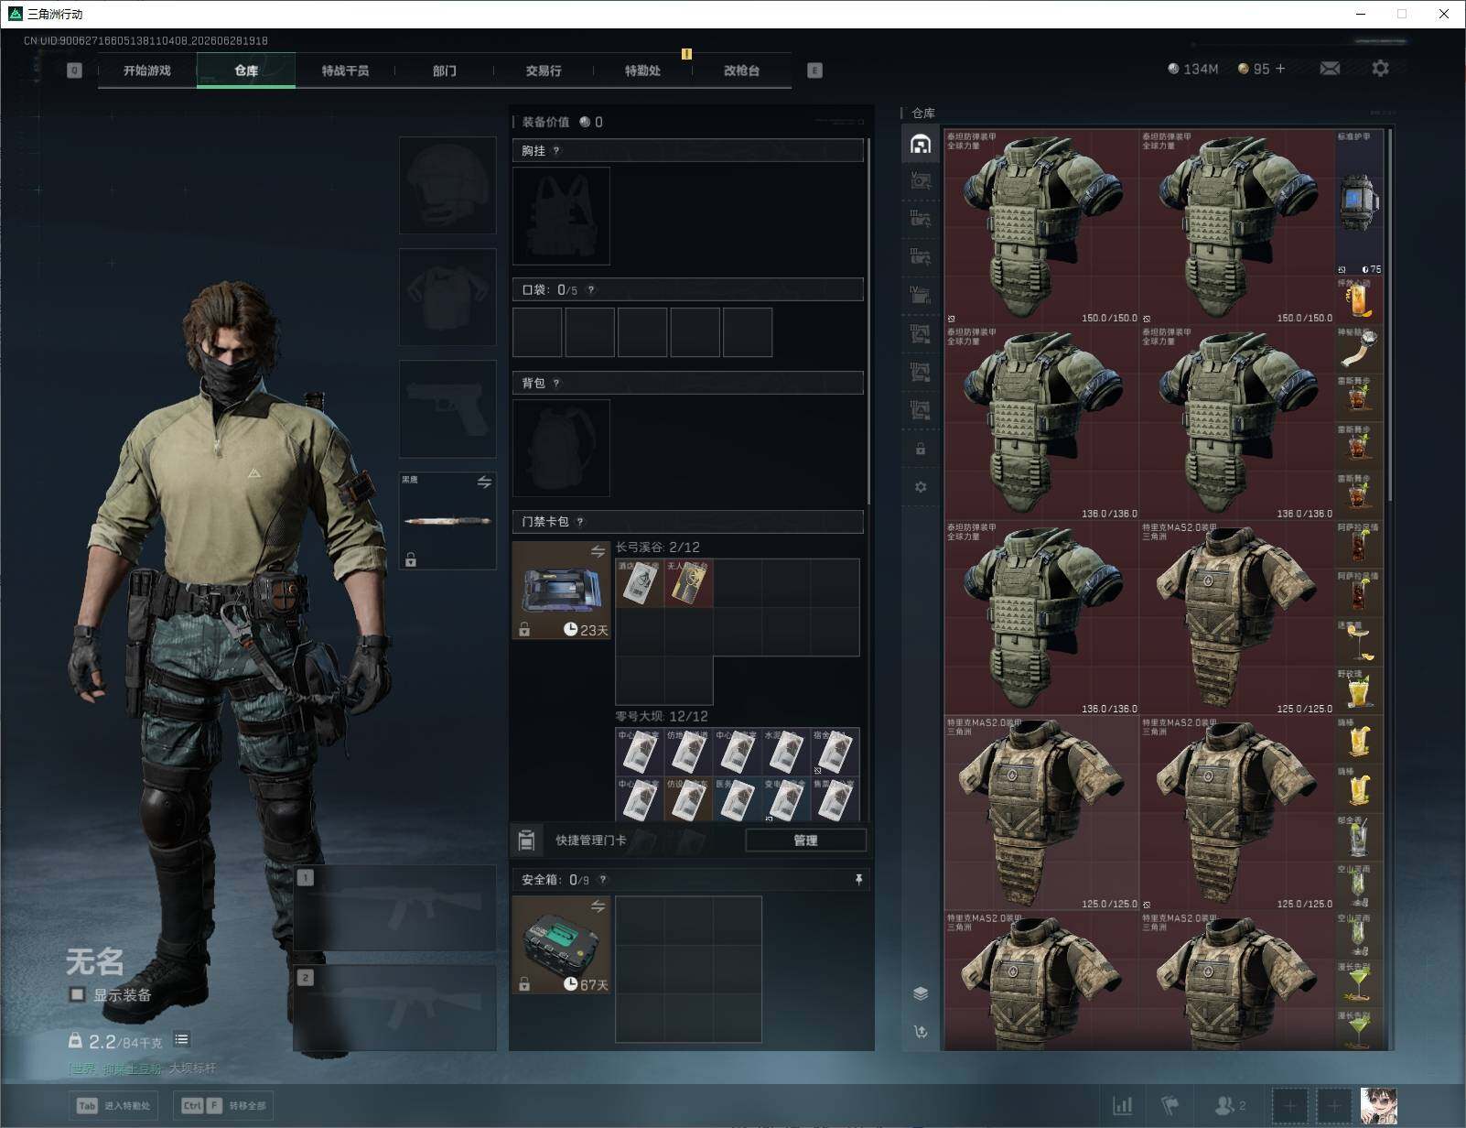Screen dimensions: 1466x1128
Task: Click the swap icon on key card case
Action: (598, 551)
